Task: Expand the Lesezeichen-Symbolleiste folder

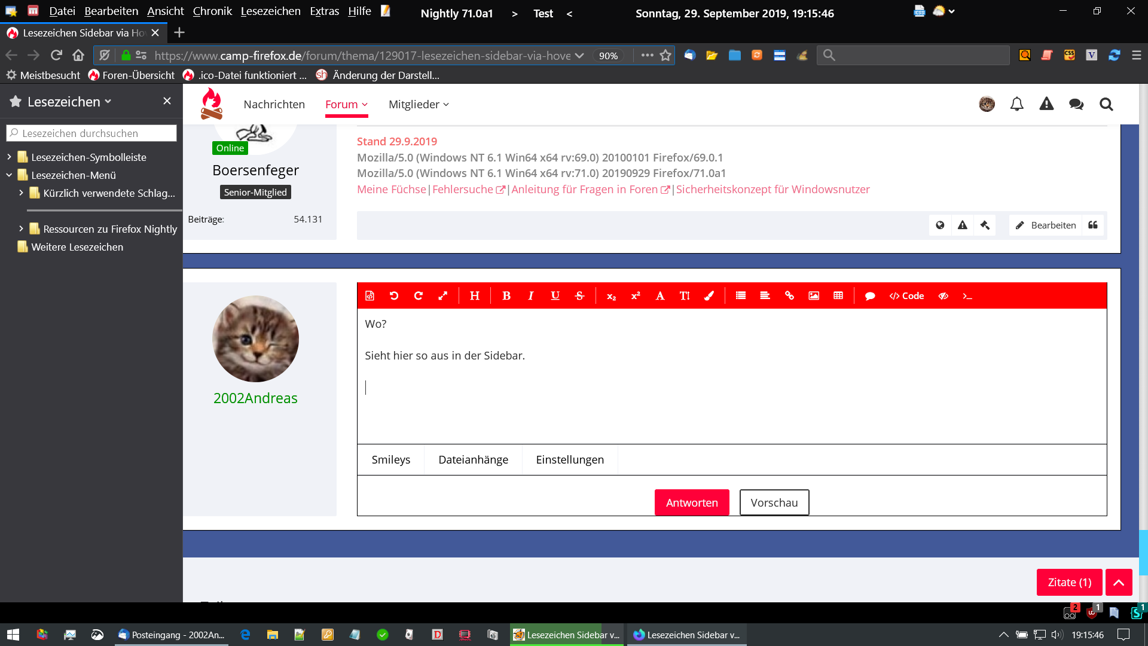Action: tap(10, 157)
